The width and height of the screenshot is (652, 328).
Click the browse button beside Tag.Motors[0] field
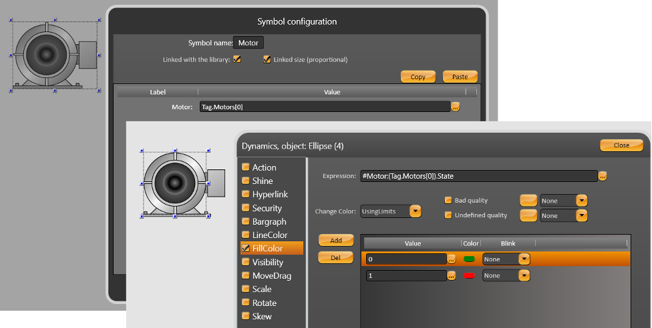pyautogui.click(x=456, y=107)
